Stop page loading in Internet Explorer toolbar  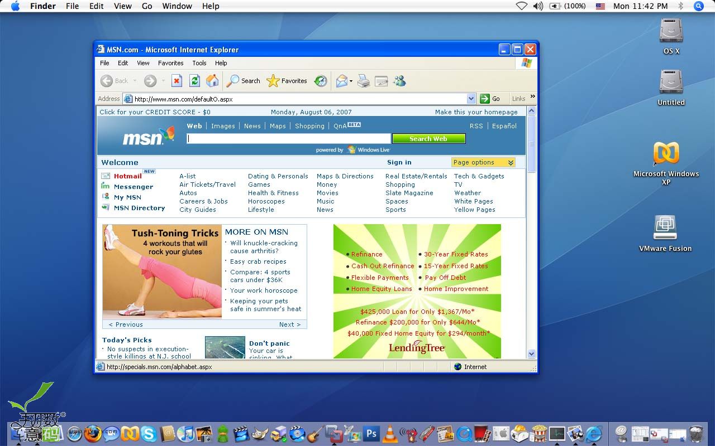tap(177, 81)
